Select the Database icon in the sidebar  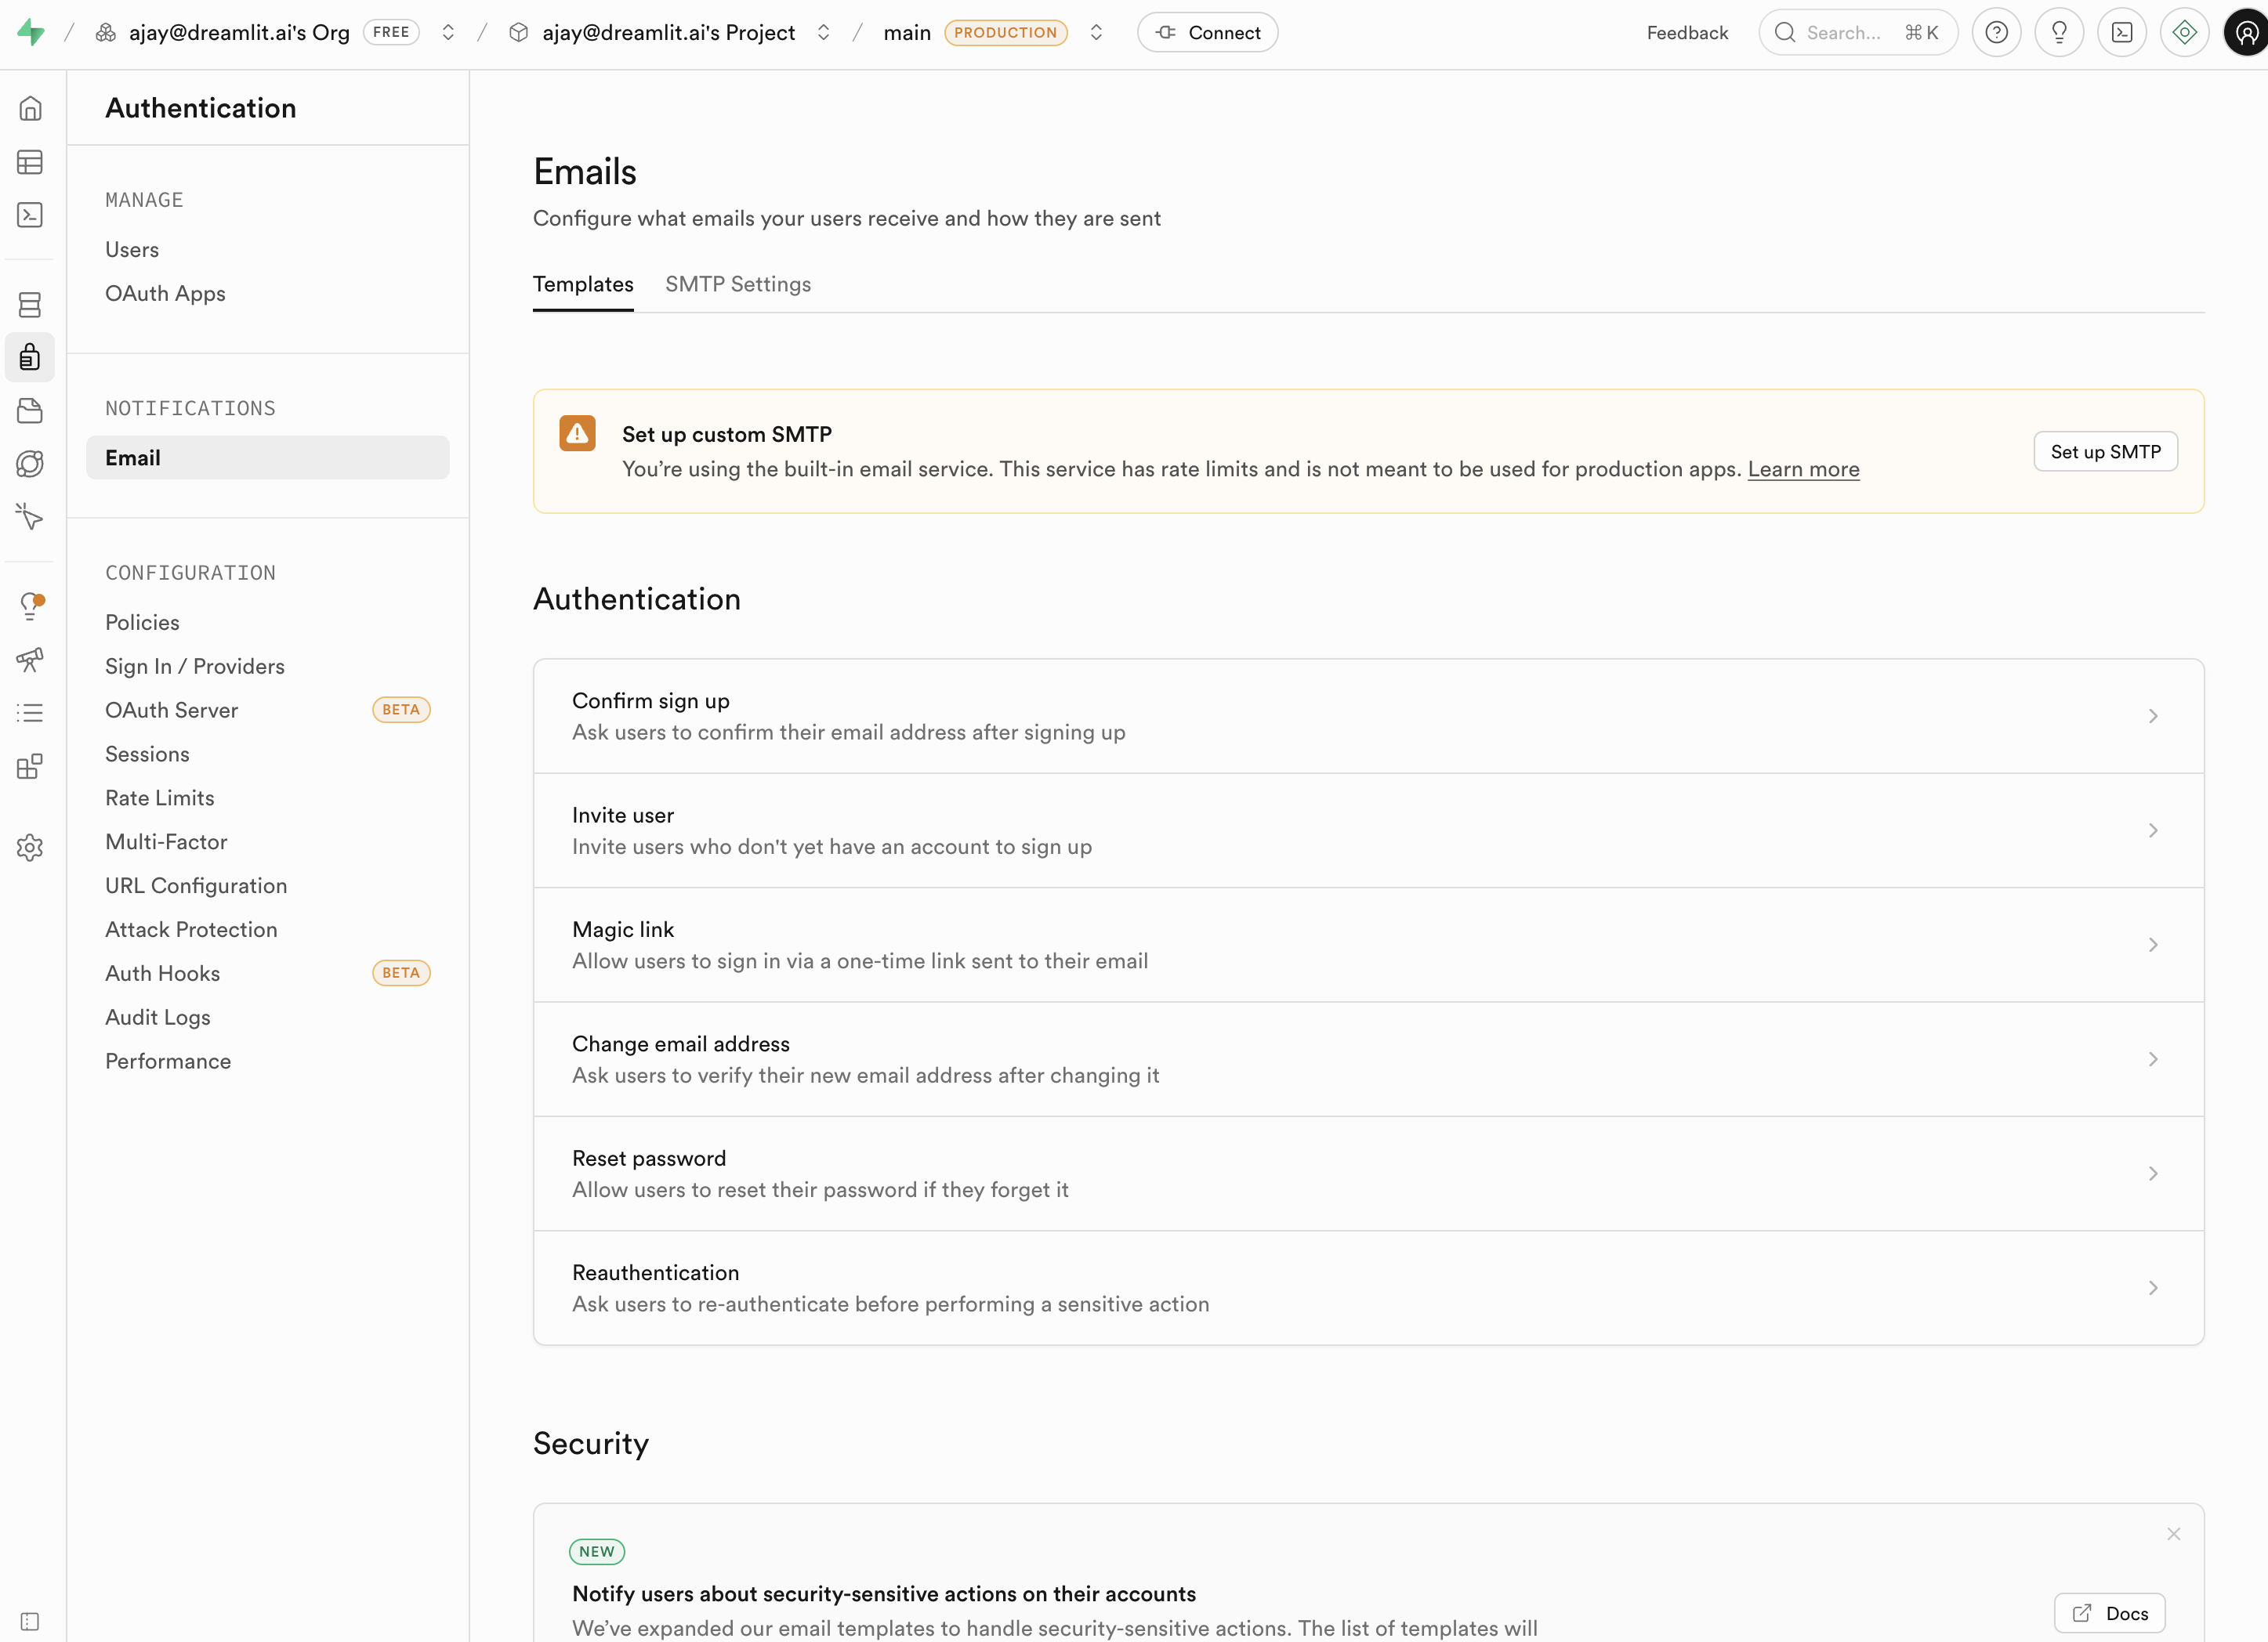tap(30, 305)
